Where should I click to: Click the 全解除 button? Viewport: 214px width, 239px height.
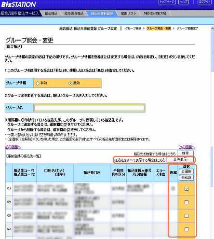point(186,178)
